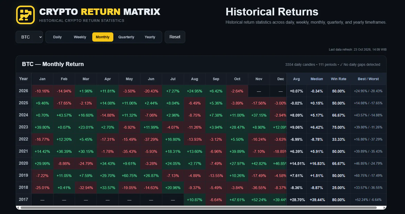Click the +60.75% cell for May 2019
405x214 pixels.
coord(129,176)
